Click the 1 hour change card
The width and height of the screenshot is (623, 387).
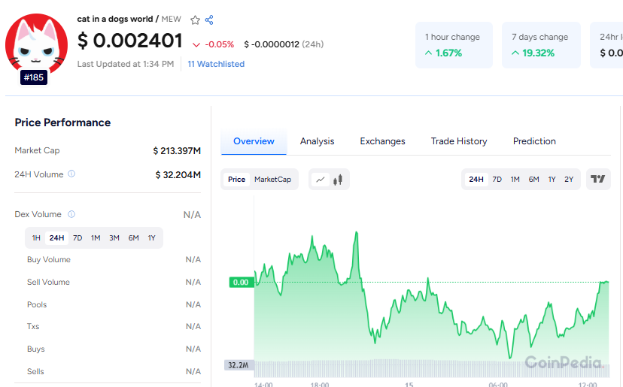click(454, 45)
